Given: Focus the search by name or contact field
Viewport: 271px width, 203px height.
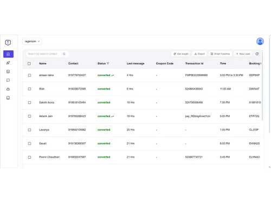Looking at the screenshot, I should (x=47, y=54).
